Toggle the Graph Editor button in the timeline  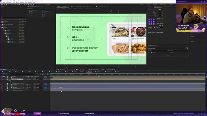coord(48,74)
